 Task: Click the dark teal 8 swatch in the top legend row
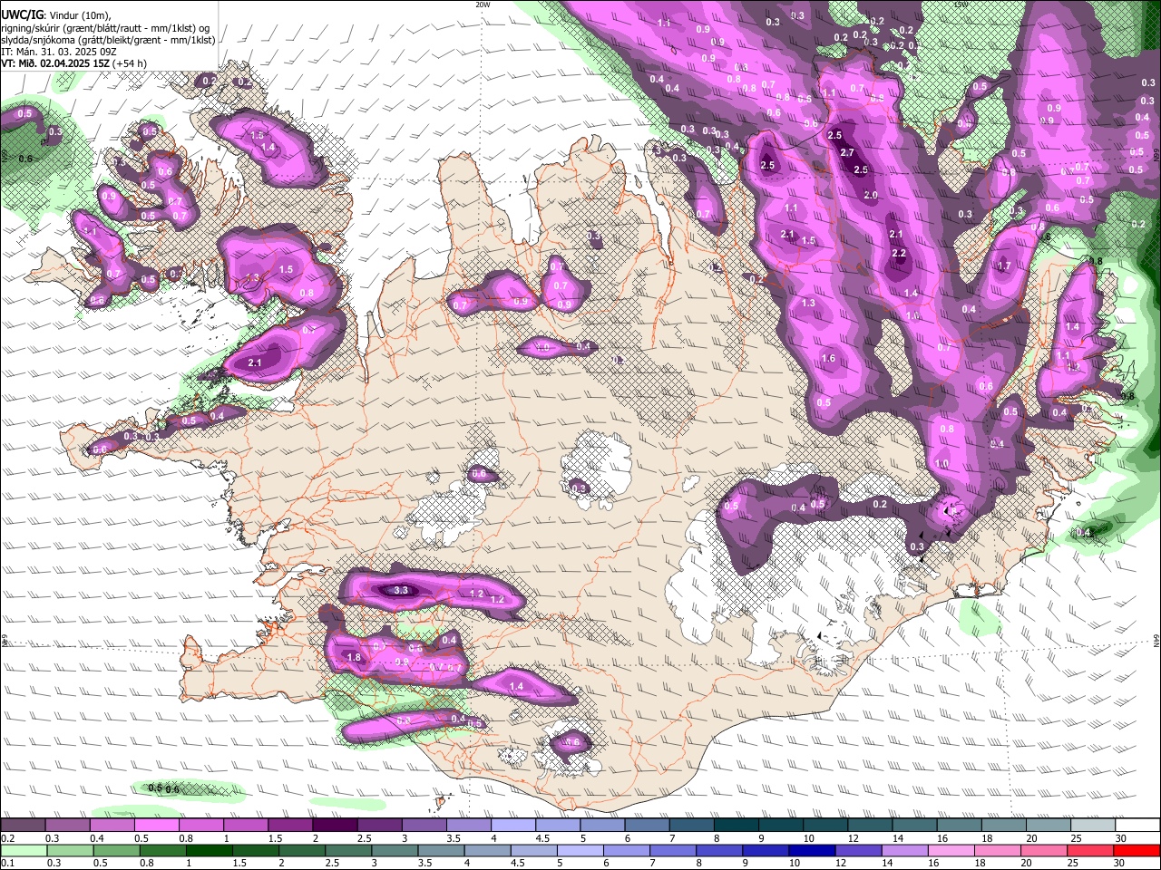pos(737,826)
